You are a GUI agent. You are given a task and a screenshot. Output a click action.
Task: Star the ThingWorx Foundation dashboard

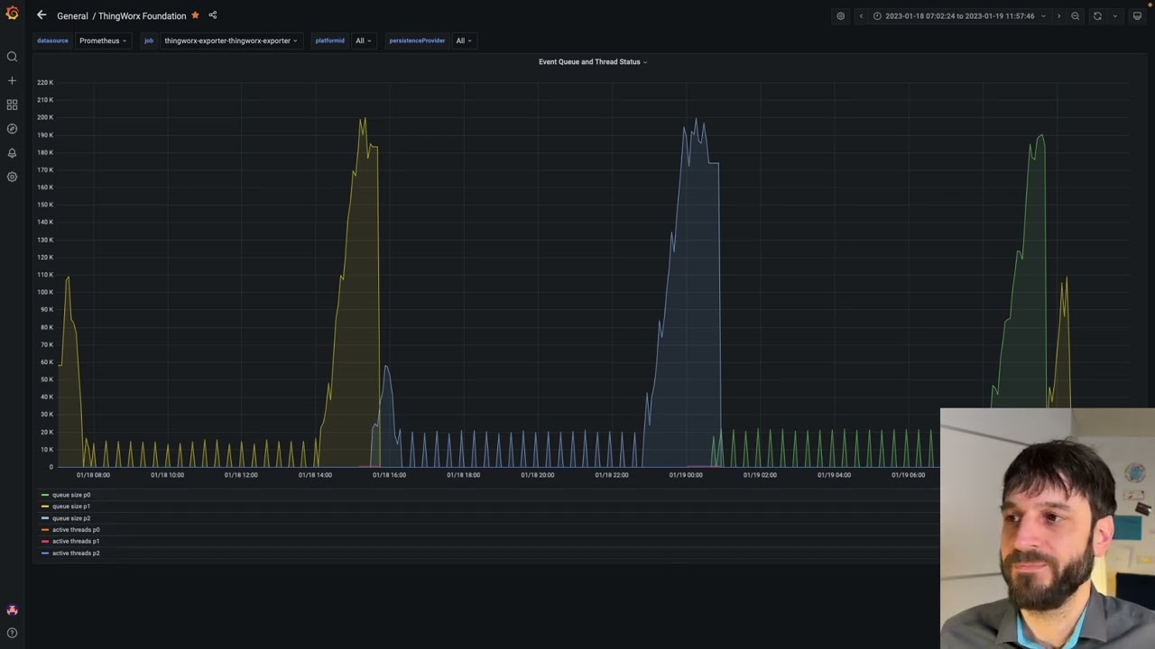195,15
